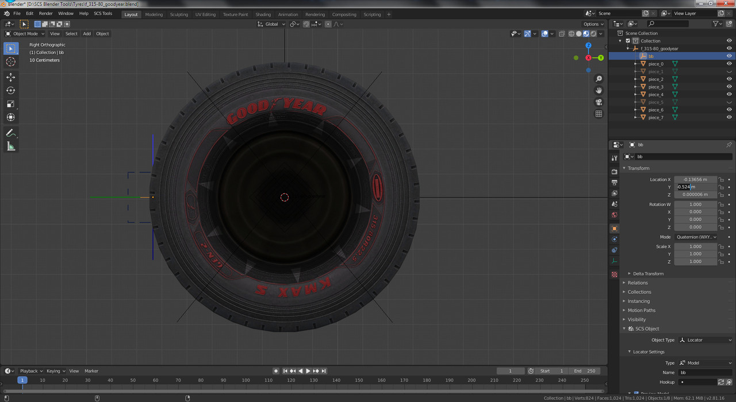Viewport: 736px width, 402px height.
Task: Open the SCS Object Type Locator dropdown
Action: pos(706,340)
